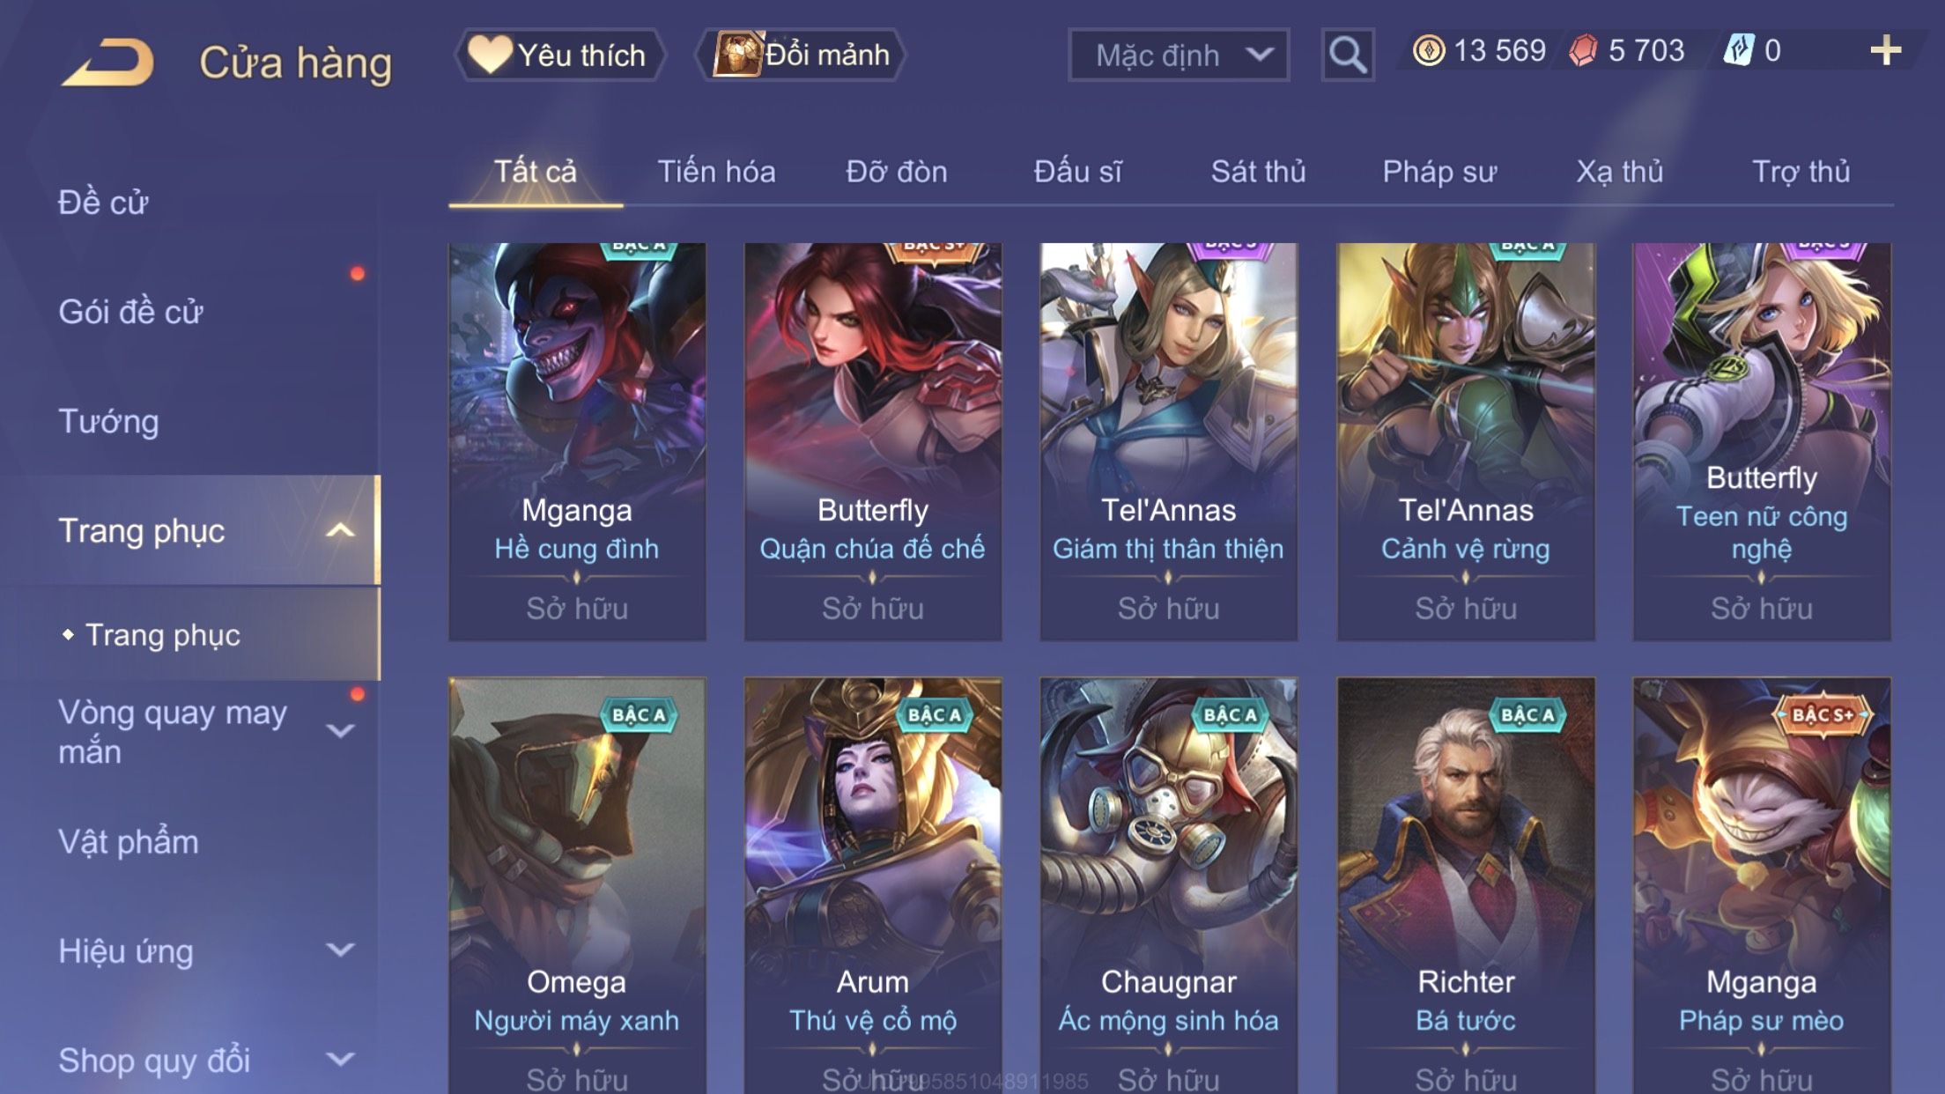Open Gói đề cử in the sidebar
This screenshot has height=1094, width=1945.
tap(130, 312)
